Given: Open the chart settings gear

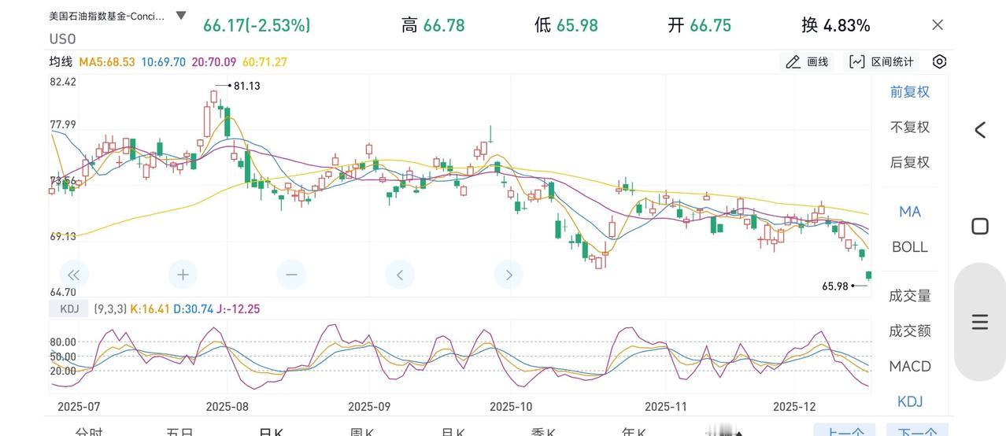Looking at the screenshot, I should coord(939,61).
